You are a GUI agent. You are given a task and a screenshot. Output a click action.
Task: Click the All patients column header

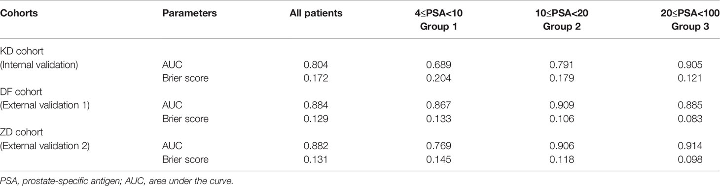[316, 13]
